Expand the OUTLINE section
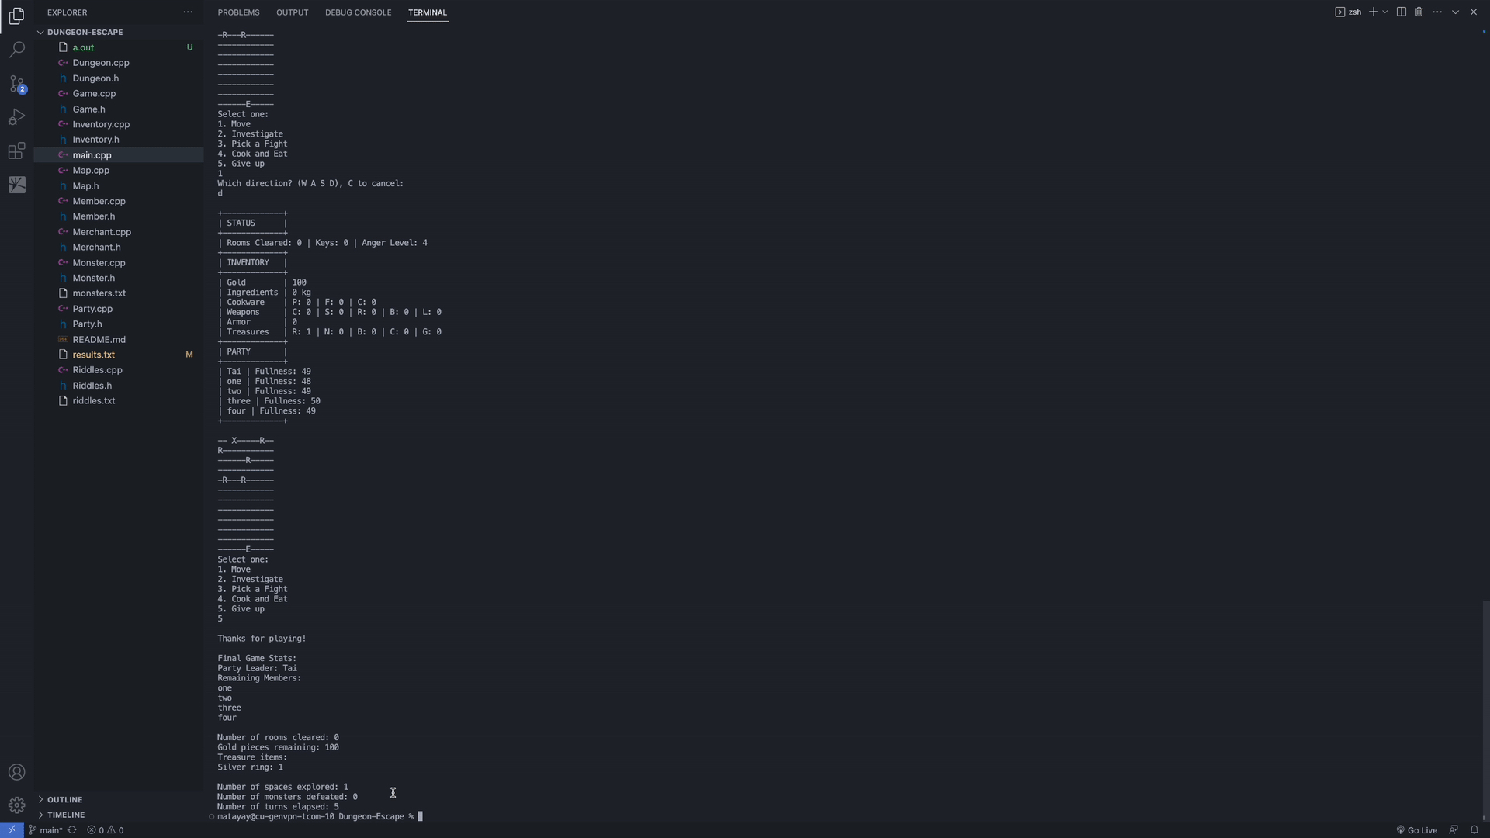1490x838 pixels. [x=64, y=799]
